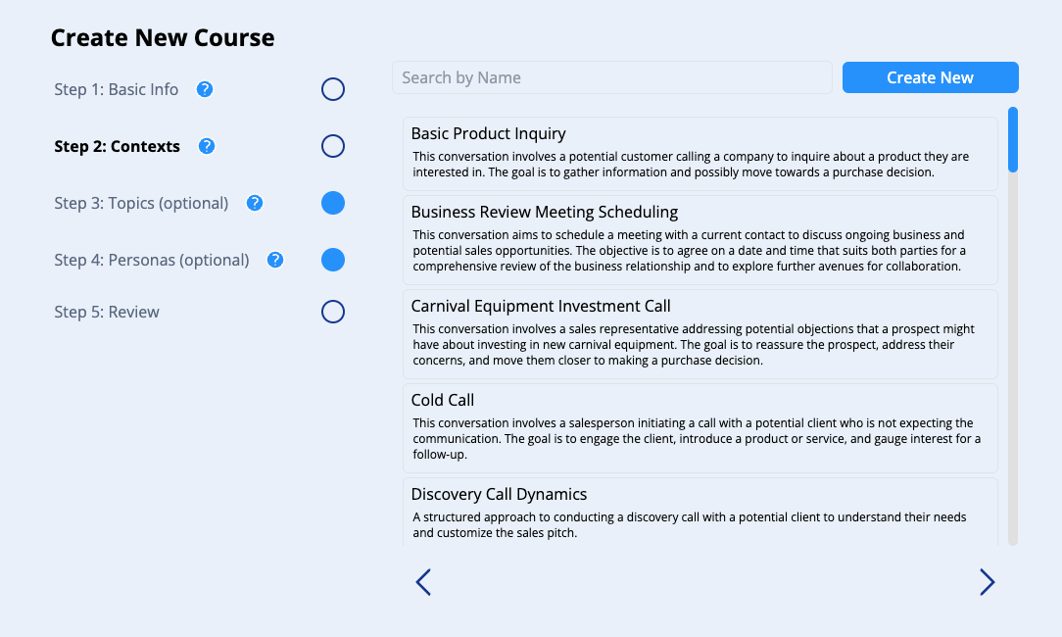1062x637 pixels.
Task: Click the filled Step 4 status circle
Action: 333,260
